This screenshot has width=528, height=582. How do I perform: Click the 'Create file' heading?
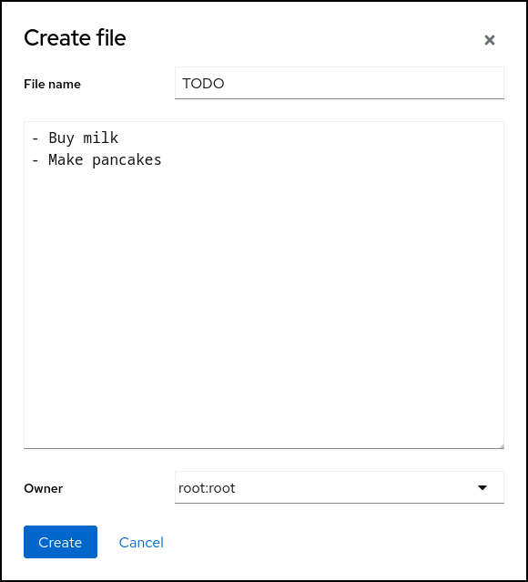[x=75, y=38]
